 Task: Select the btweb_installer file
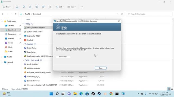click(x=32, y=64)
